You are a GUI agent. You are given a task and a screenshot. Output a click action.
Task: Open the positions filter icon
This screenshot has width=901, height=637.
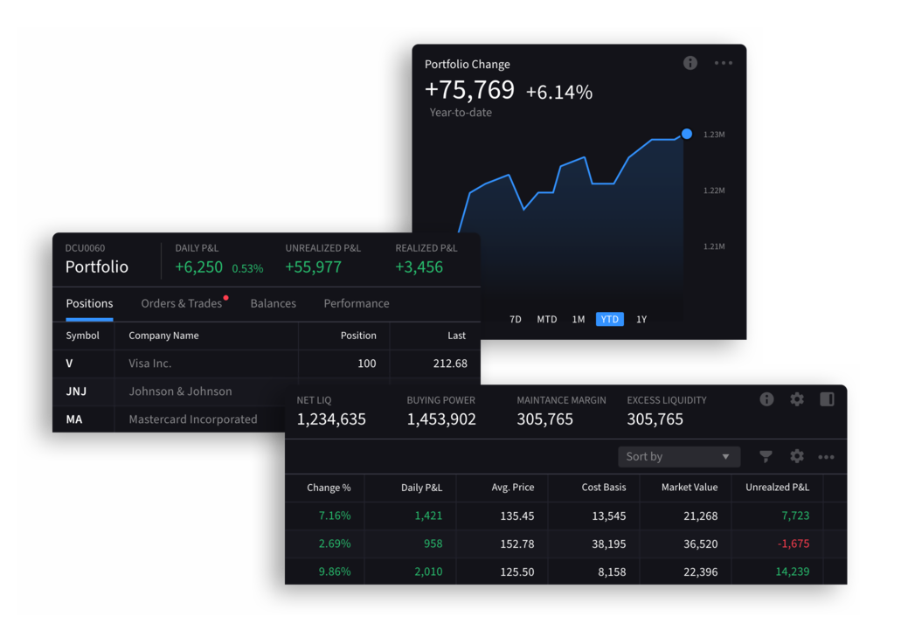click(x=765, y=456)
